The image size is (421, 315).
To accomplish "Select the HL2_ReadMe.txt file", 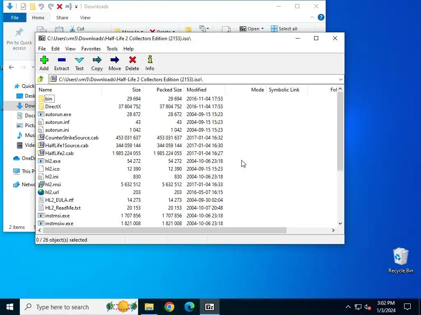I will (63, 208).
